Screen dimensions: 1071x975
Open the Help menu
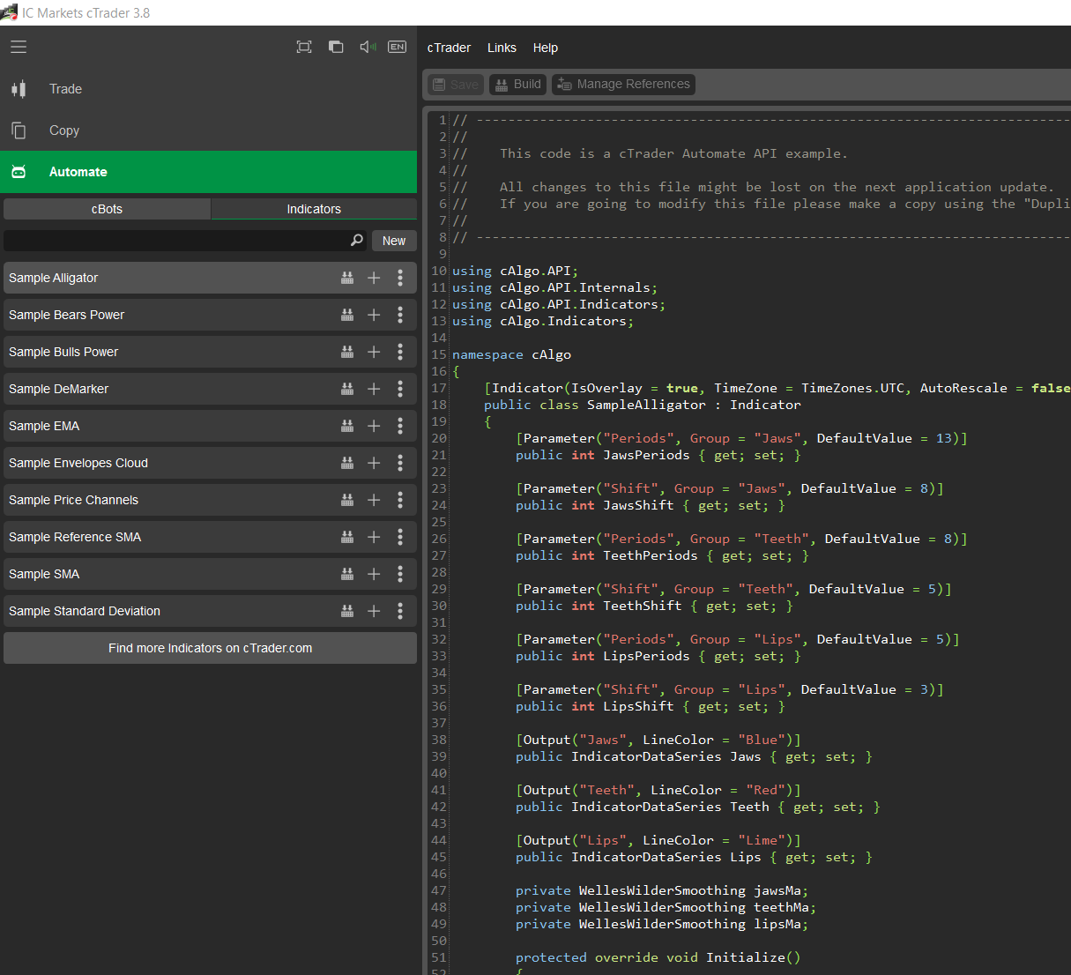[546, 48]
